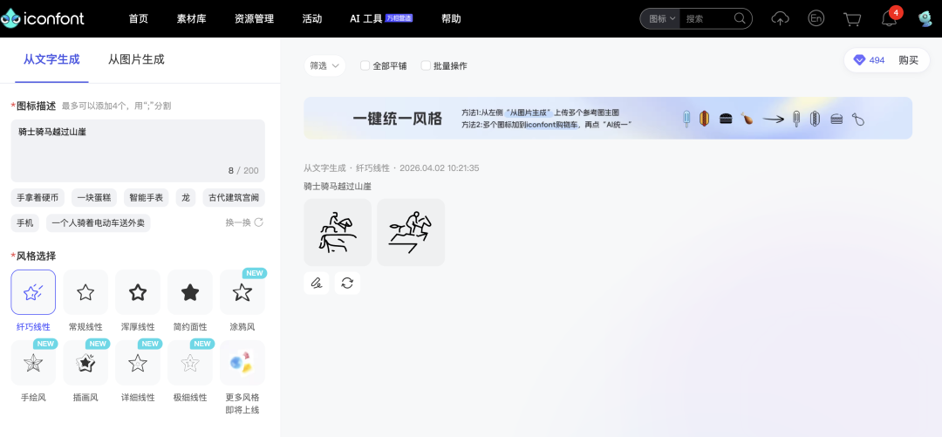942x437 pixels.
Task: Enable the 批量操作 checkbox
Action: 426,65
